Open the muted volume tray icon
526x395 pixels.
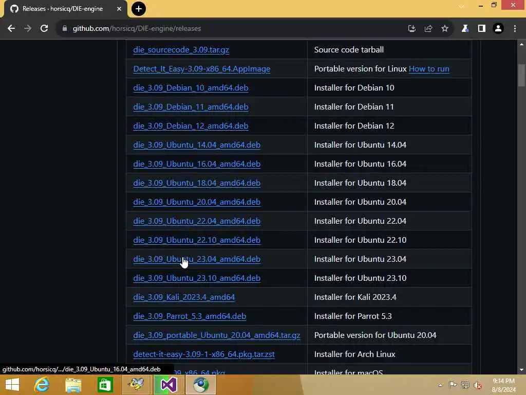click(478, 385)
